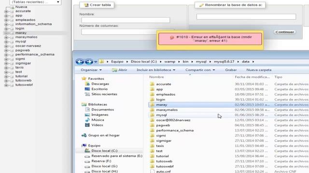Click Disco local (C:) breadcrumb segment

[x=144, y=62]
